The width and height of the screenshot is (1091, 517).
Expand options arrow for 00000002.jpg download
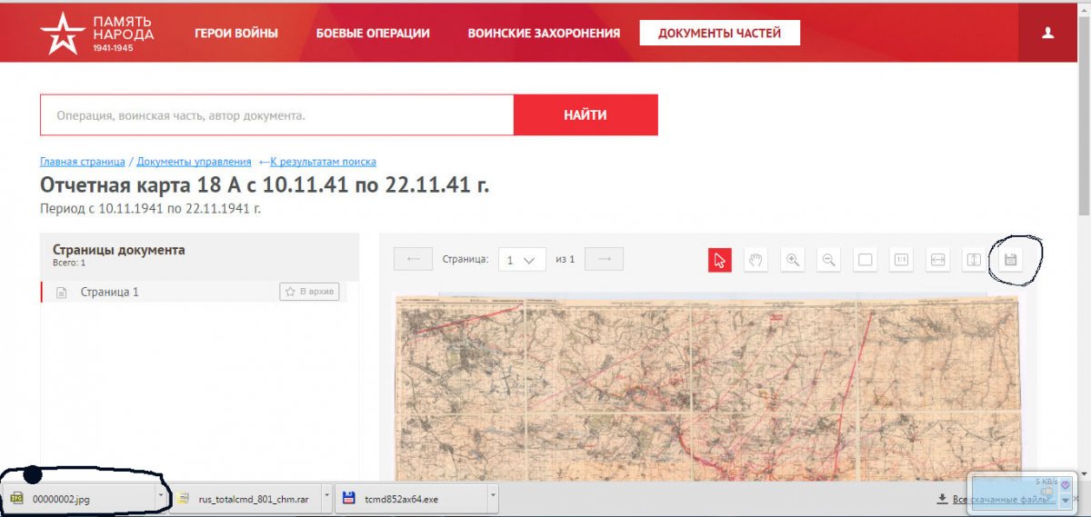(161, 497)
